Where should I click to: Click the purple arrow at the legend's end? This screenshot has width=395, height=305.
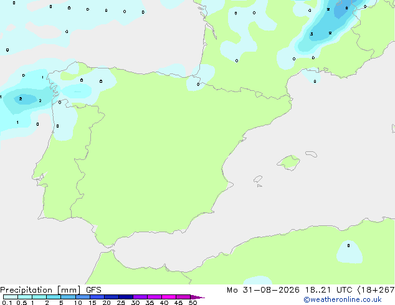pyautogui.click(x=197, y=297)
